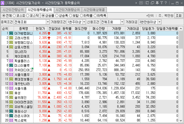This screenshot has width=184, height=124.
Task: Click the small play arrow icon in title bar
Action: tap(136, 3)
